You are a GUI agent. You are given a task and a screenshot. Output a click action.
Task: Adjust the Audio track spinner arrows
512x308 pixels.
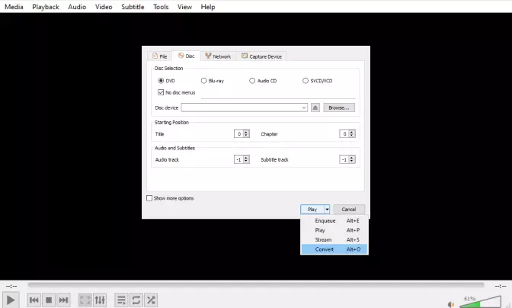(247, 159)
